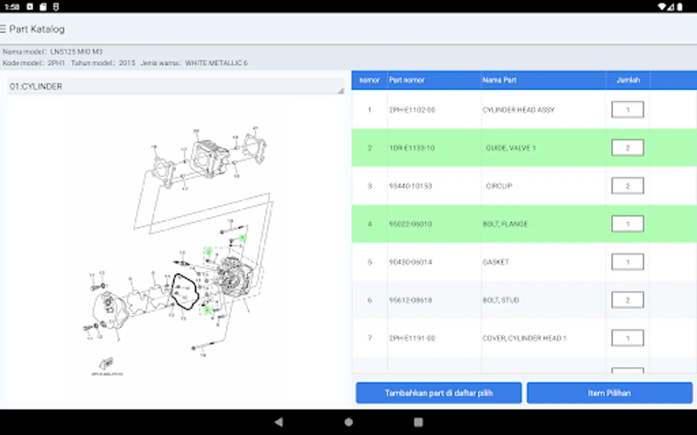Tap the Android recent apps button
Viewport: 697px width, 435px height.
(419, 422)
